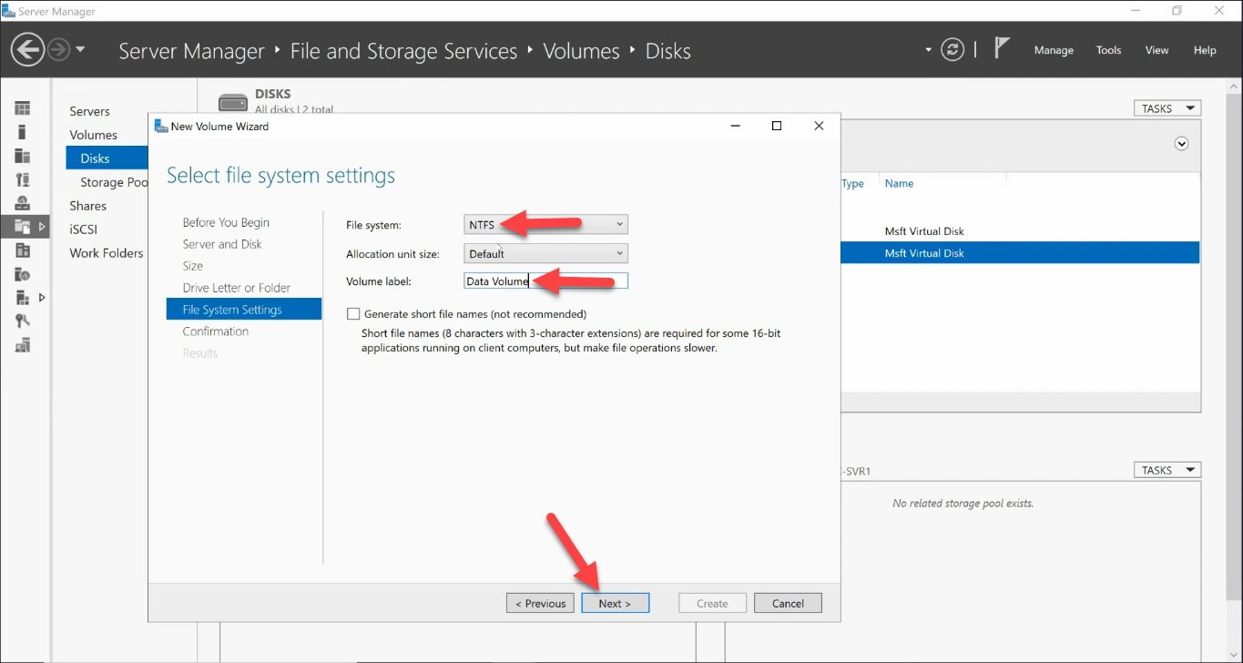Open the Help menu
This screenshot has width=1243, height=663.
[x=1205, y=50]
